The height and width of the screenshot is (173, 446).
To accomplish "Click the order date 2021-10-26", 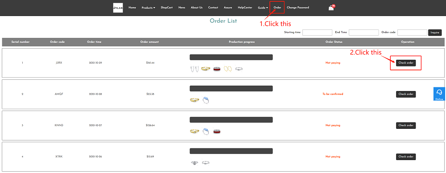I will tap(95, 157).
